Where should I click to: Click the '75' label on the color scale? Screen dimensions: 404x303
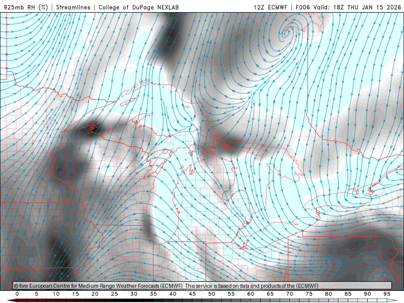[x=309, y=294]
